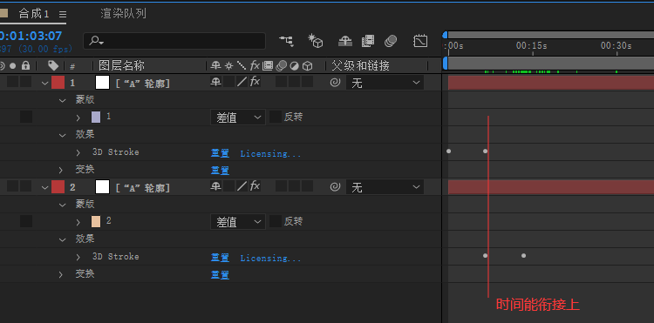Open the graph editor icon
Image resolution: width=654 pixels, height=323 pixels.
[420, 41]
